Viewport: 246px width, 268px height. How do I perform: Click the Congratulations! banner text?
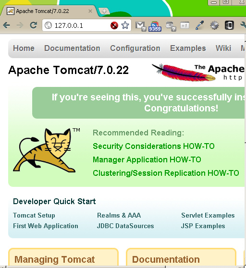[x=181, y=108]
